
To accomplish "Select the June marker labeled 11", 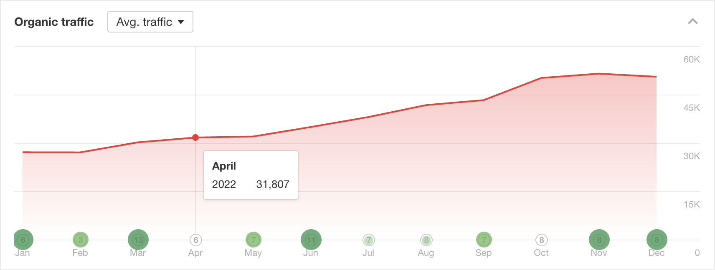I will 311,239.
